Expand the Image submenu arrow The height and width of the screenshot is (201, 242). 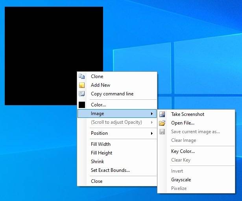point(152,114)
